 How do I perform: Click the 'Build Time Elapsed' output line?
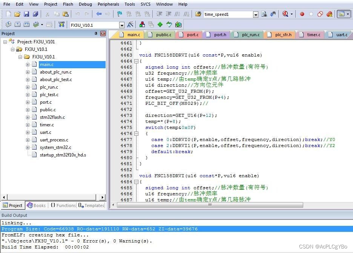tap(45, 247)
